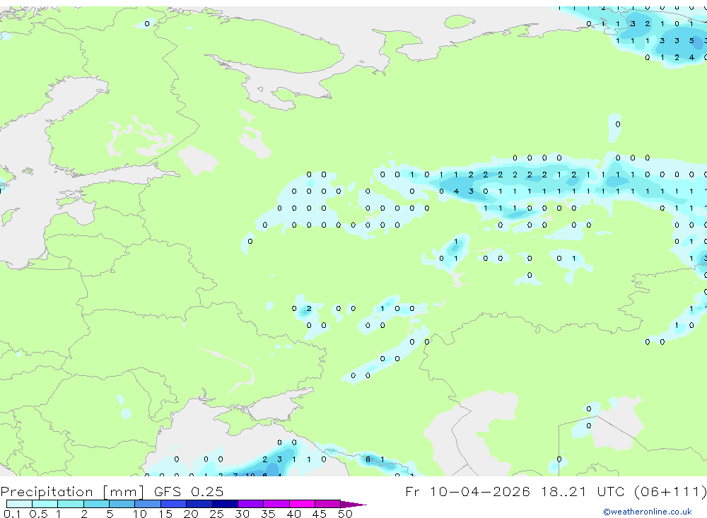Pick the 40–45 mm magenta legend swatch
The width and height of the screenshot is (707, 518).
(x=302, y=504)
